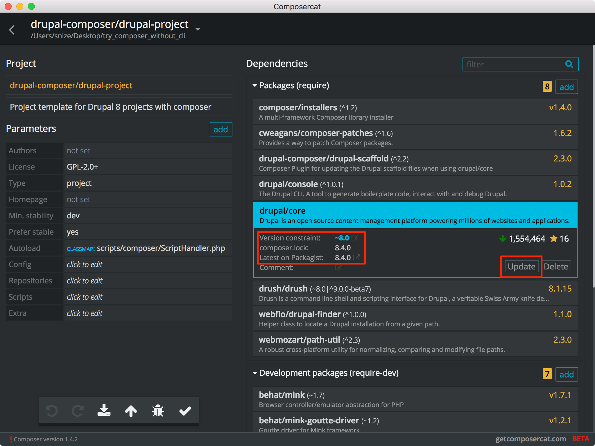Click the version constraint ~8.0 value
The image size is (595, 446).
point(342,238)
